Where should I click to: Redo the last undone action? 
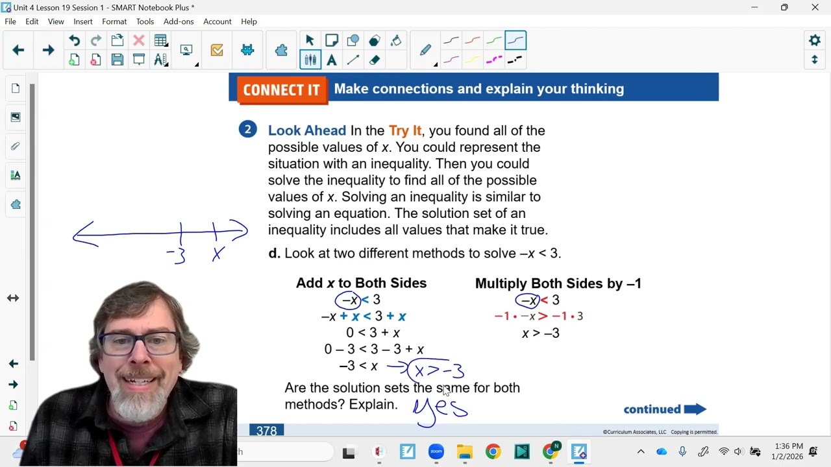point(95,41)
